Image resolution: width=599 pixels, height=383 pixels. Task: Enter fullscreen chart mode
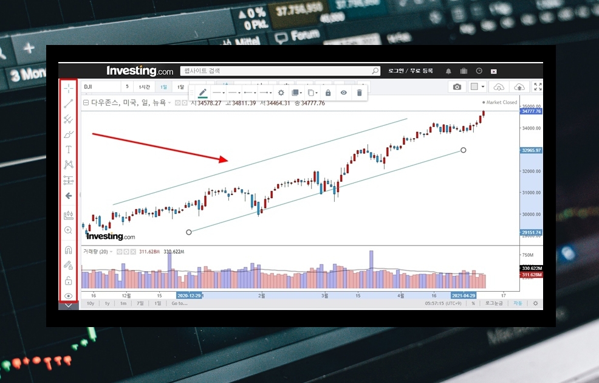coord(538,87)
